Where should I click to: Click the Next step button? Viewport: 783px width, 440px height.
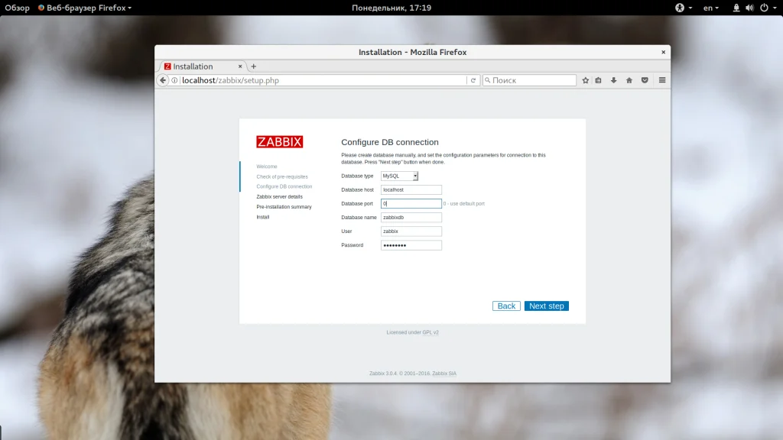pos(546,306)
